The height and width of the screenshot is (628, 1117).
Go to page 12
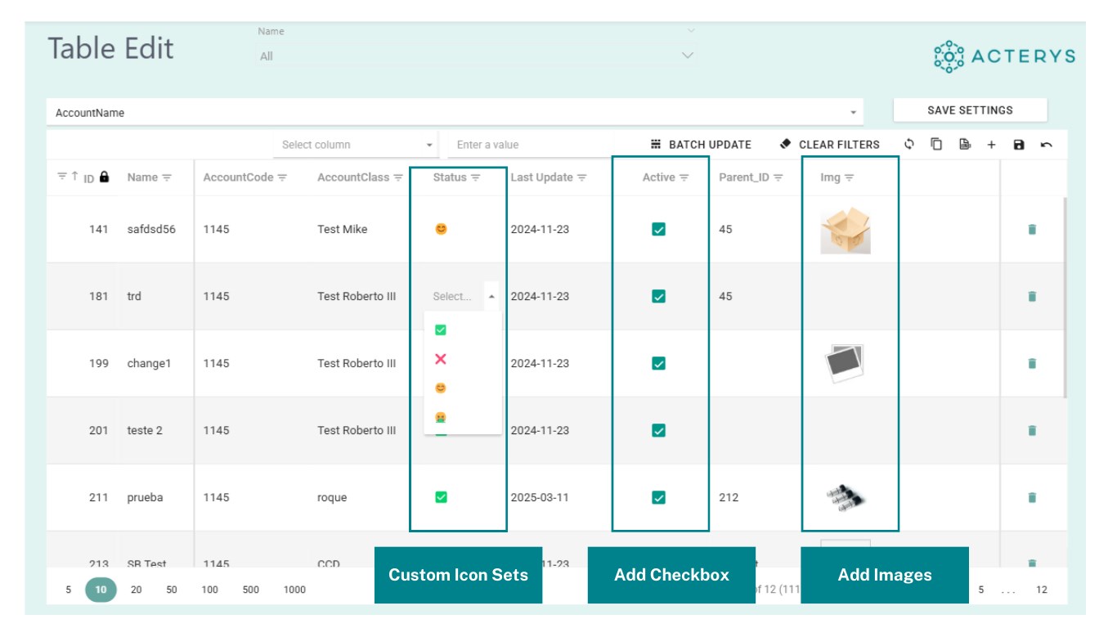click(x=1042, y=590)
